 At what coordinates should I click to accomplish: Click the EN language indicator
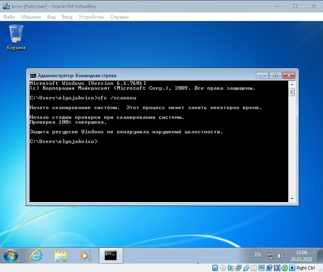coord(258,255)
